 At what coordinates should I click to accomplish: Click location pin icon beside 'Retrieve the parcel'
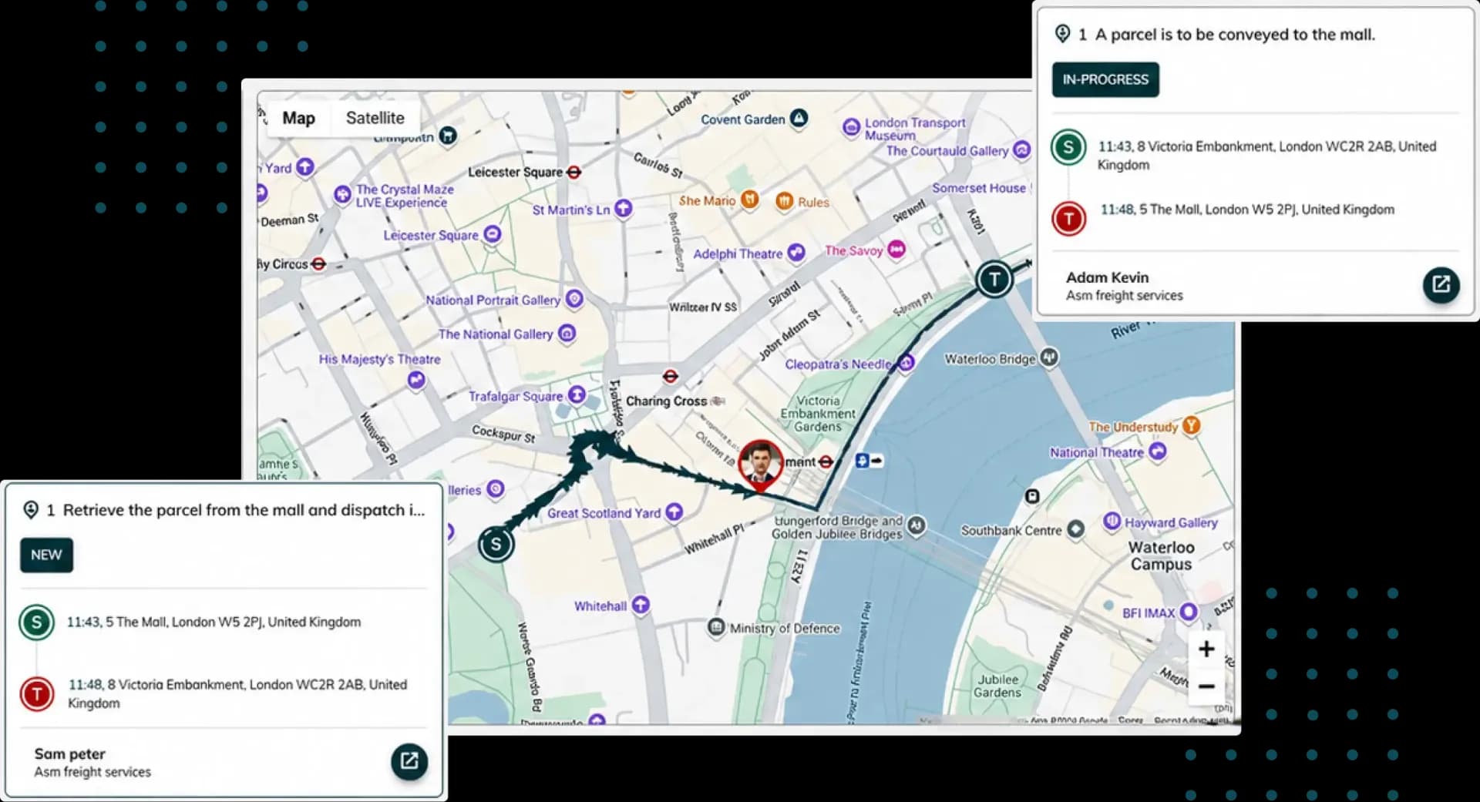tap(31, 509)
